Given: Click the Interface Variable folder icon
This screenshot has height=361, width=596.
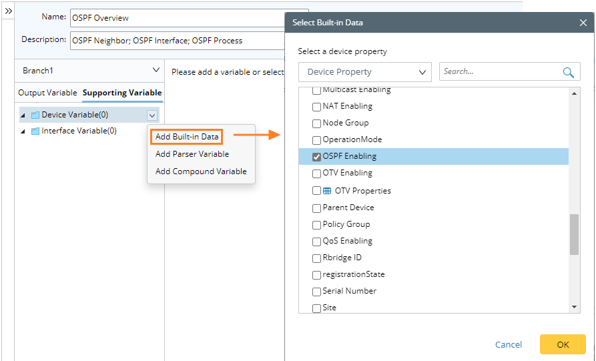Looking at the screenshot, I should coord(35,131).
